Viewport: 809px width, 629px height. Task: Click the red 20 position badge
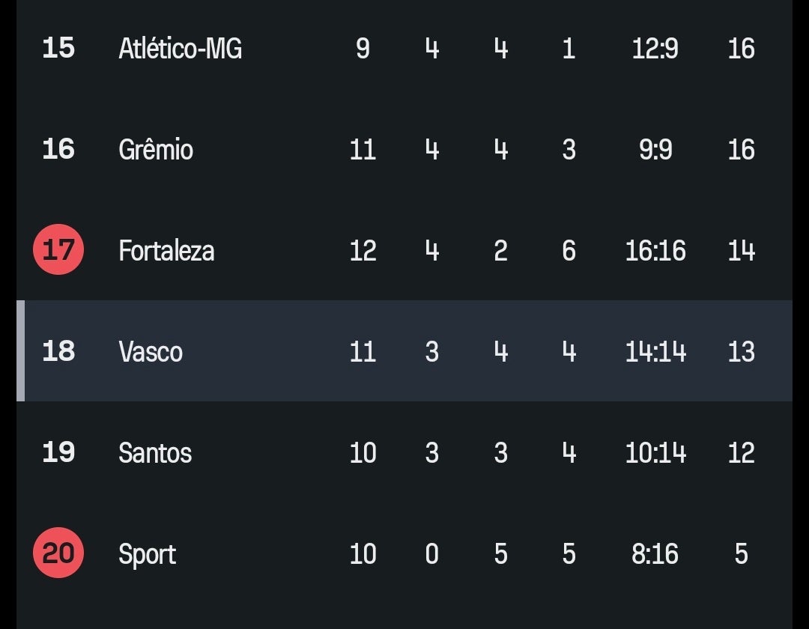click(58, 553)
